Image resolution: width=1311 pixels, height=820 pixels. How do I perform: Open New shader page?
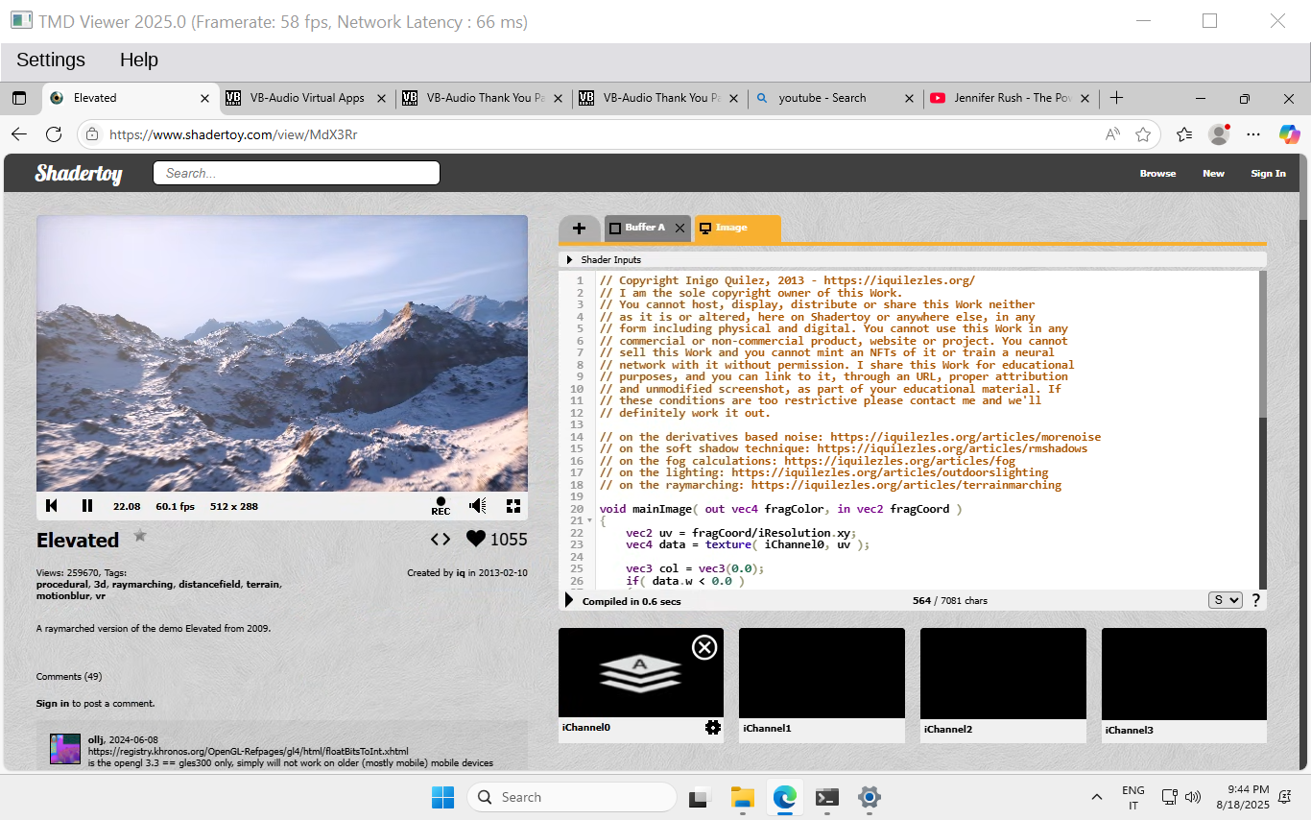[1213, 174]
